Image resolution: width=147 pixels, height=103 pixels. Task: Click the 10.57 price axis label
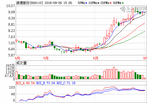[10, 6]
